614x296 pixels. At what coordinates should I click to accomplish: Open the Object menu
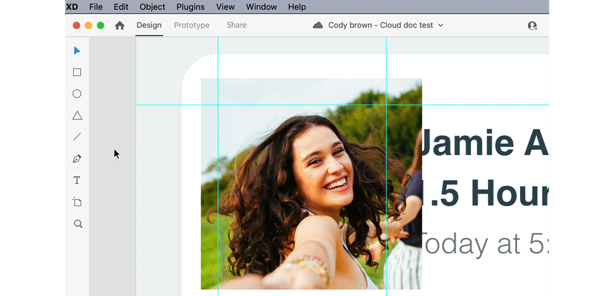[152, 7]
